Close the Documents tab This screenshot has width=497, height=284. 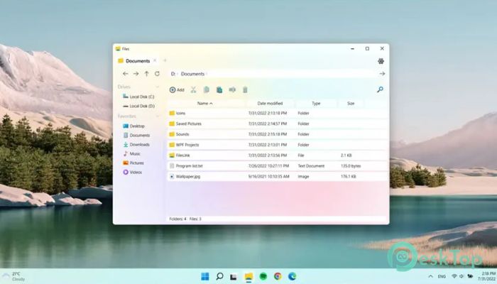pyautogui.click(x=155, y=60)
